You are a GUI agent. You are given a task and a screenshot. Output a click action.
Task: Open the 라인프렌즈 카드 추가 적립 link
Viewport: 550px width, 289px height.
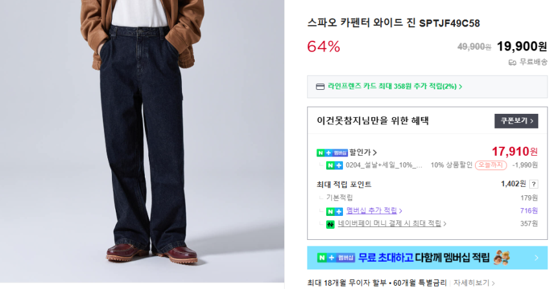[395, 86]
